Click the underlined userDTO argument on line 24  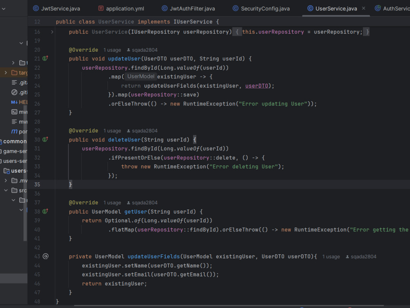point(257,86)
